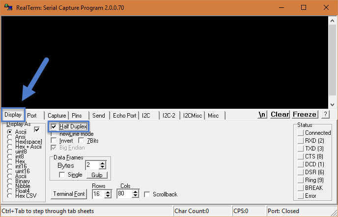Viewport: 338px width, 217px height.
Task: Open the Send tab
Action: click(x=99, y=116)
